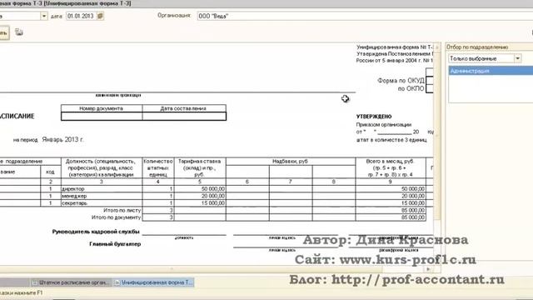Open the 'Только выбранные' filter dropdown

[x=517, y=58]
